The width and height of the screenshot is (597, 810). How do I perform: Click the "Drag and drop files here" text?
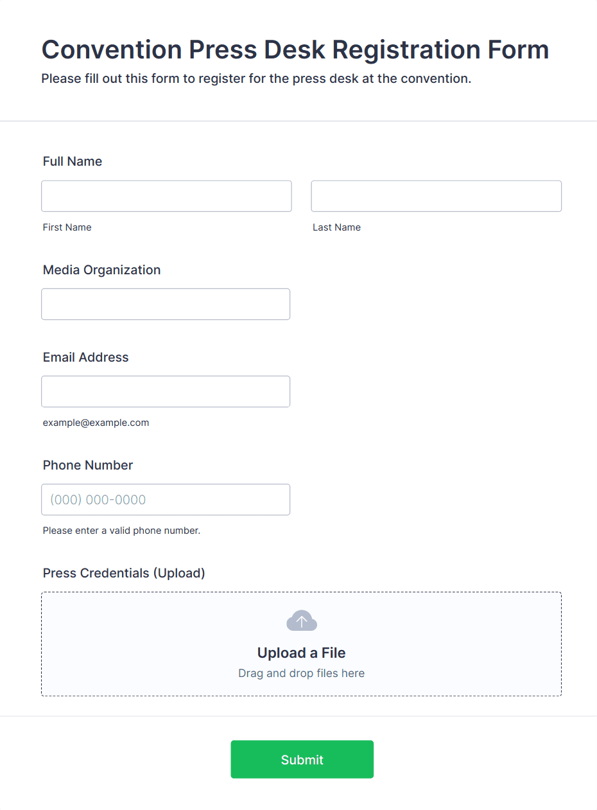301,673
